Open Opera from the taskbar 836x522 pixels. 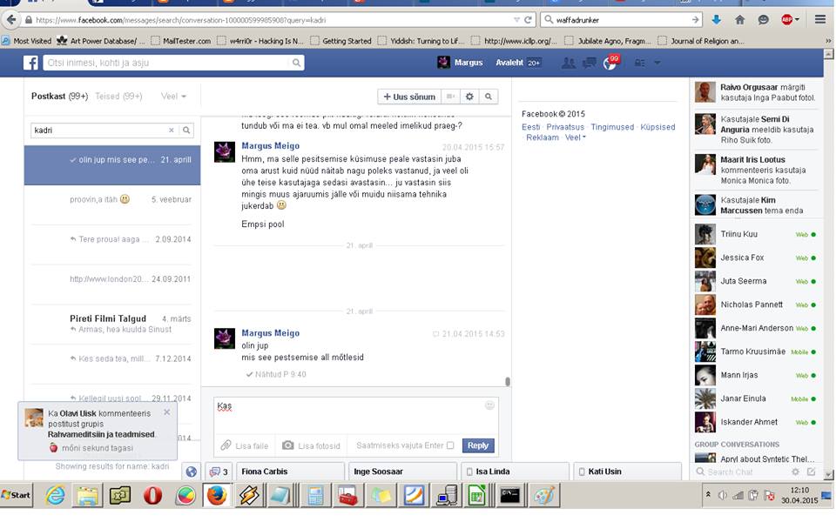[152, 495]
